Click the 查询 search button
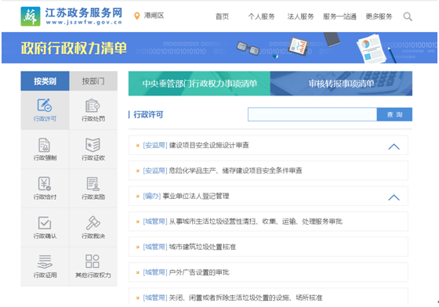The width and height of the screenshot is (439, 307). tap(394, 114)
